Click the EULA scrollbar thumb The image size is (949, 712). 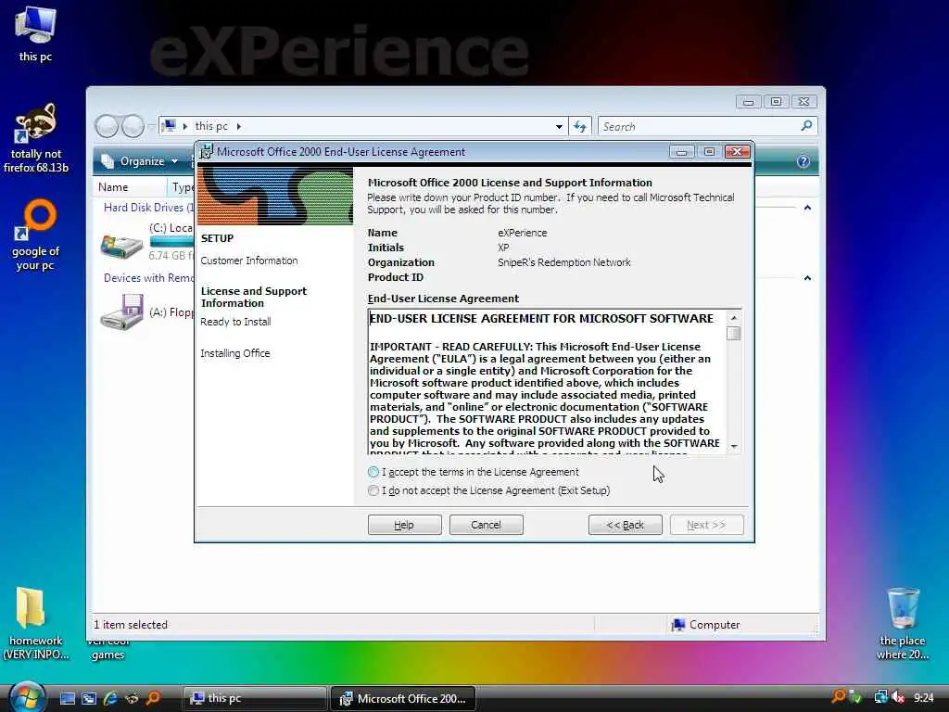pos(734,334)
